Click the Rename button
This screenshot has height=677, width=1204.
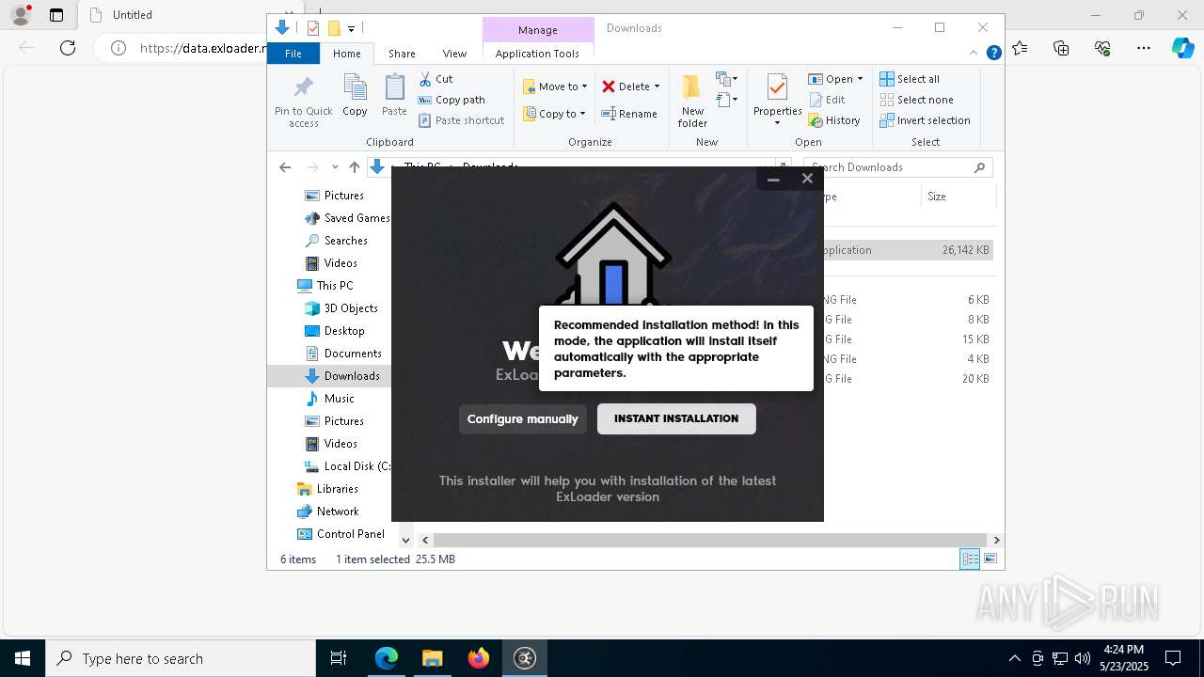[629, 114]
